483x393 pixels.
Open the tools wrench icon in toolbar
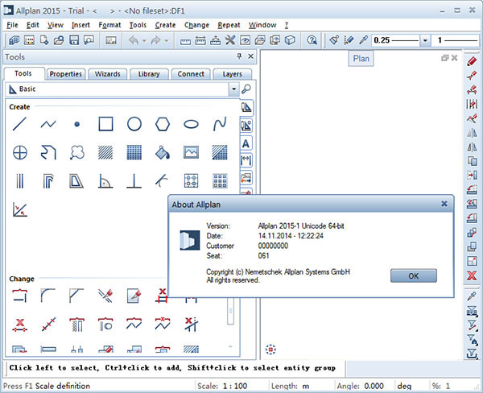229,40
